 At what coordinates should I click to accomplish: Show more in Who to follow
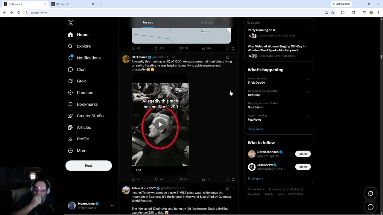[256, 179]
